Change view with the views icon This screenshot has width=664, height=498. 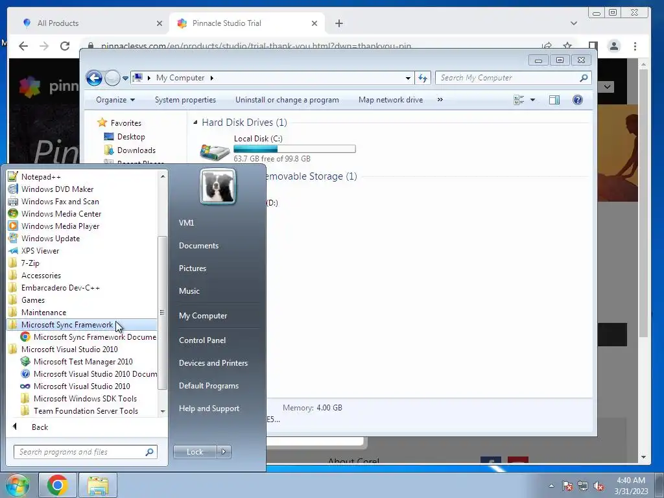tap(519, 100)
